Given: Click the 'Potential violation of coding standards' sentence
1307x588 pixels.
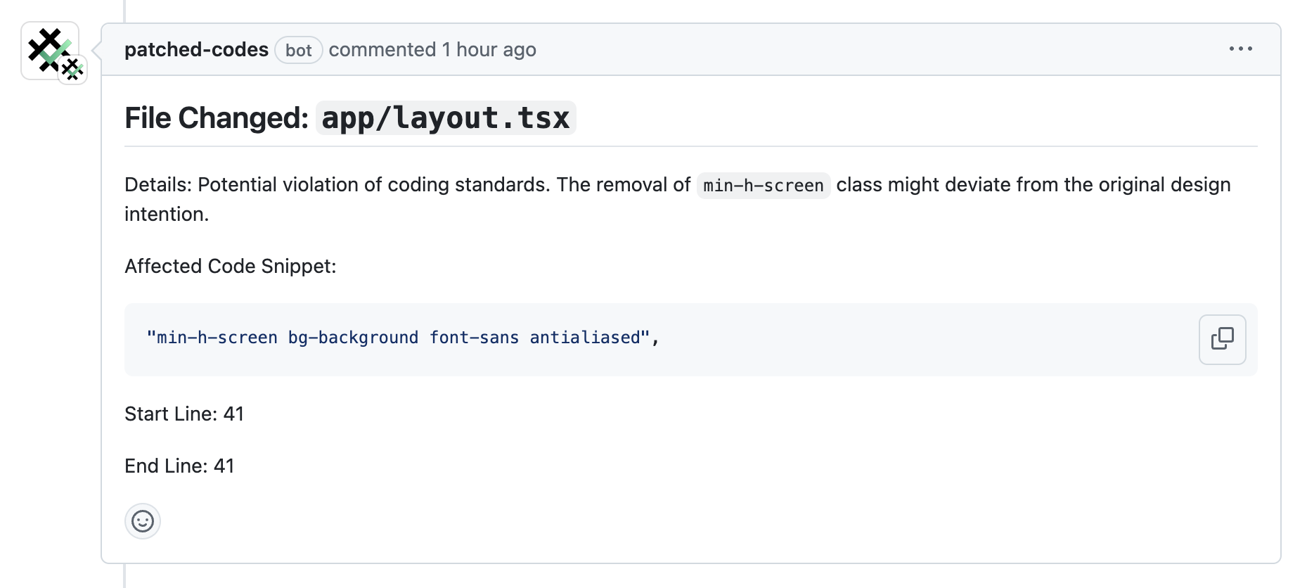Looking at the screenshot, I should click(373, 184).
